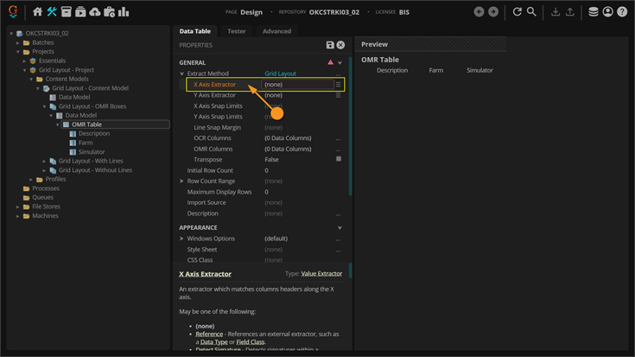Click the cloud upload toolbar icon

coord(95,12)
